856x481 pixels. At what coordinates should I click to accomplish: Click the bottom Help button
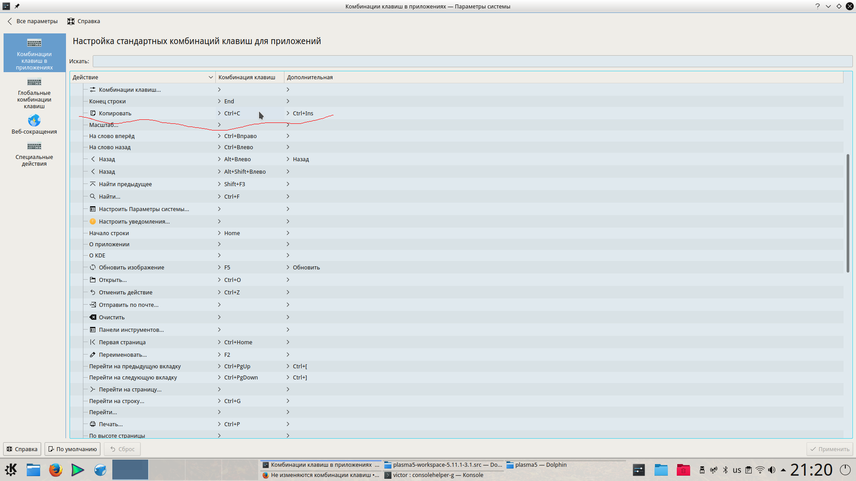click(x=22, y=449)
